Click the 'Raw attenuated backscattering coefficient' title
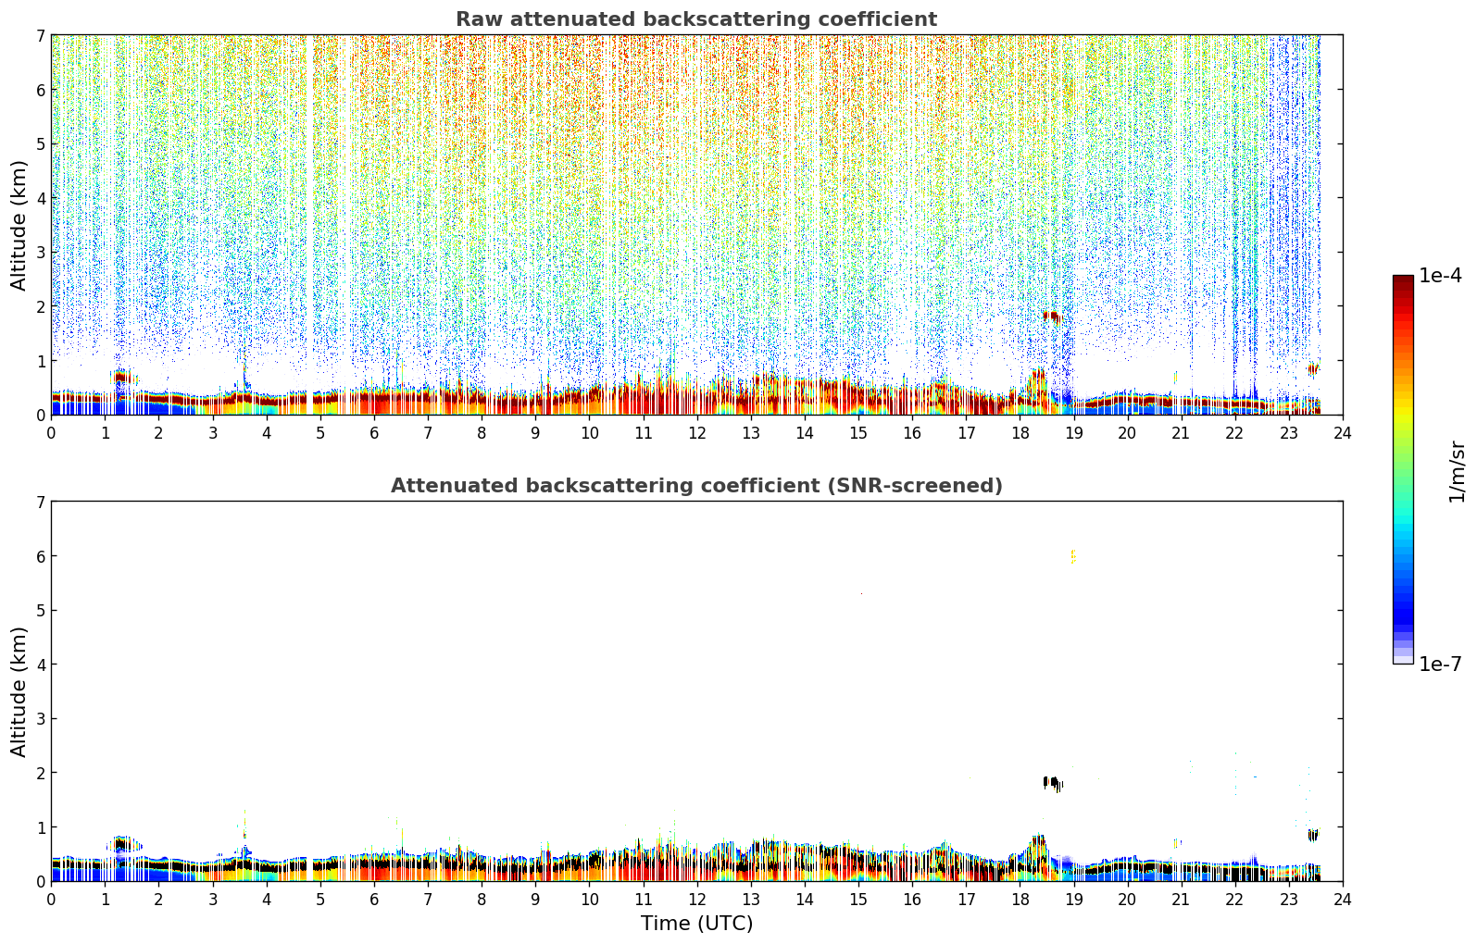Screen dimensions: 1477x944 (696, 19)
